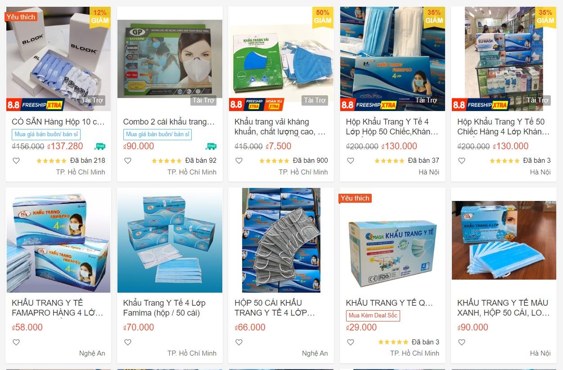Toggle heart on the 90.000 Combo 2 masks listing
Viewport: 563px width, 370px height.
point(128,160)
